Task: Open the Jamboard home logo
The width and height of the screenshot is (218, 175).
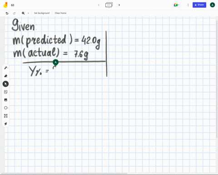Action: (x=5, y=5)
